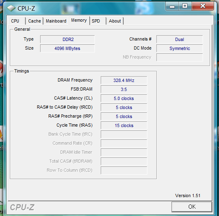
Task: Click the DRAM Frequency label
Action: 75,80
